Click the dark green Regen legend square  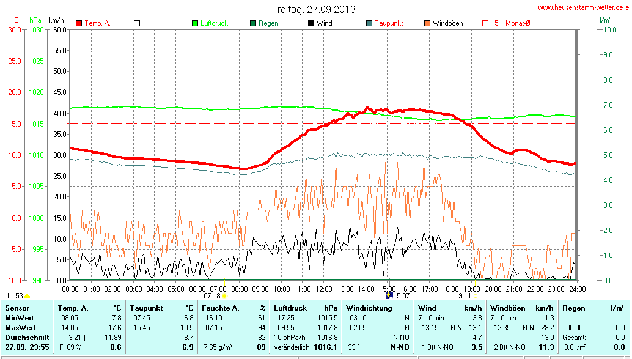pyautogui.click(x=253, y=23)
